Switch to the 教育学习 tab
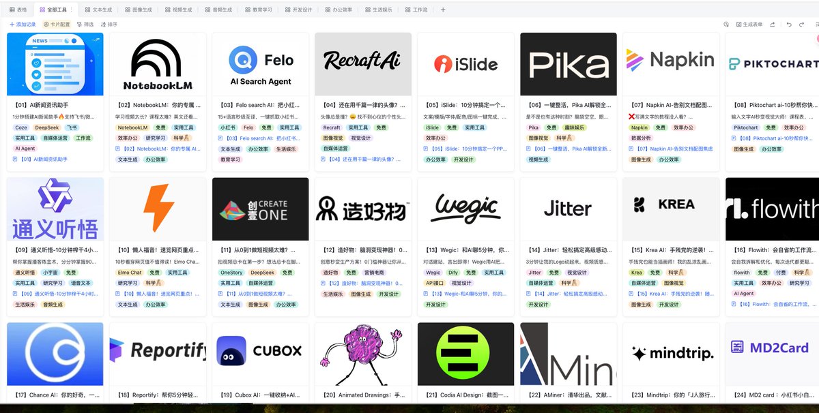The width and height of the screenshot is (819, 413). (259, 10)
